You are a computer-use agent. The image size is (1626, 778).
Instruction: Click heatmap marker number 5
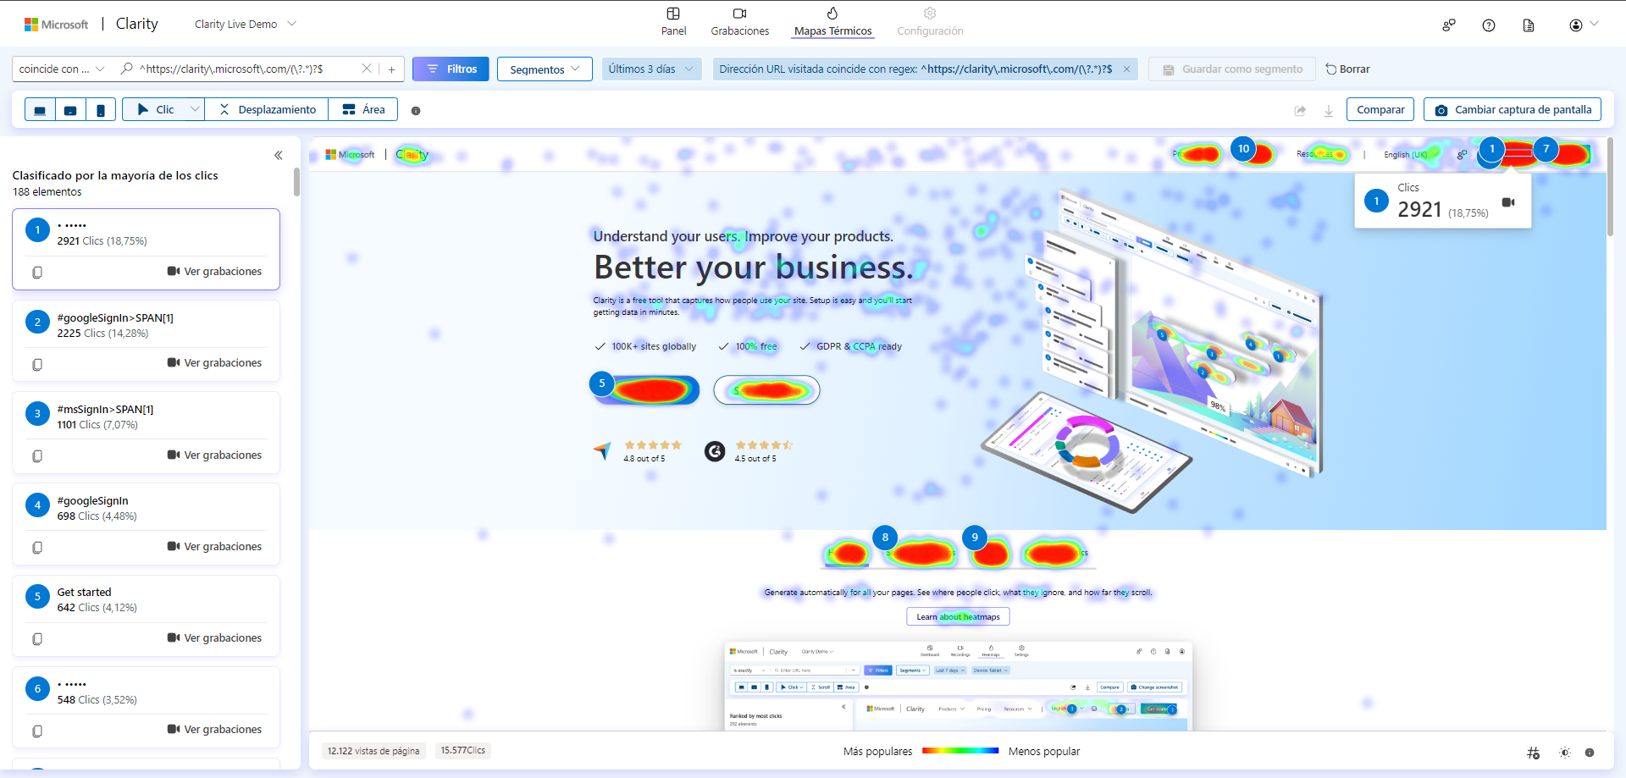pyautogui.click(x=602, y=383)
